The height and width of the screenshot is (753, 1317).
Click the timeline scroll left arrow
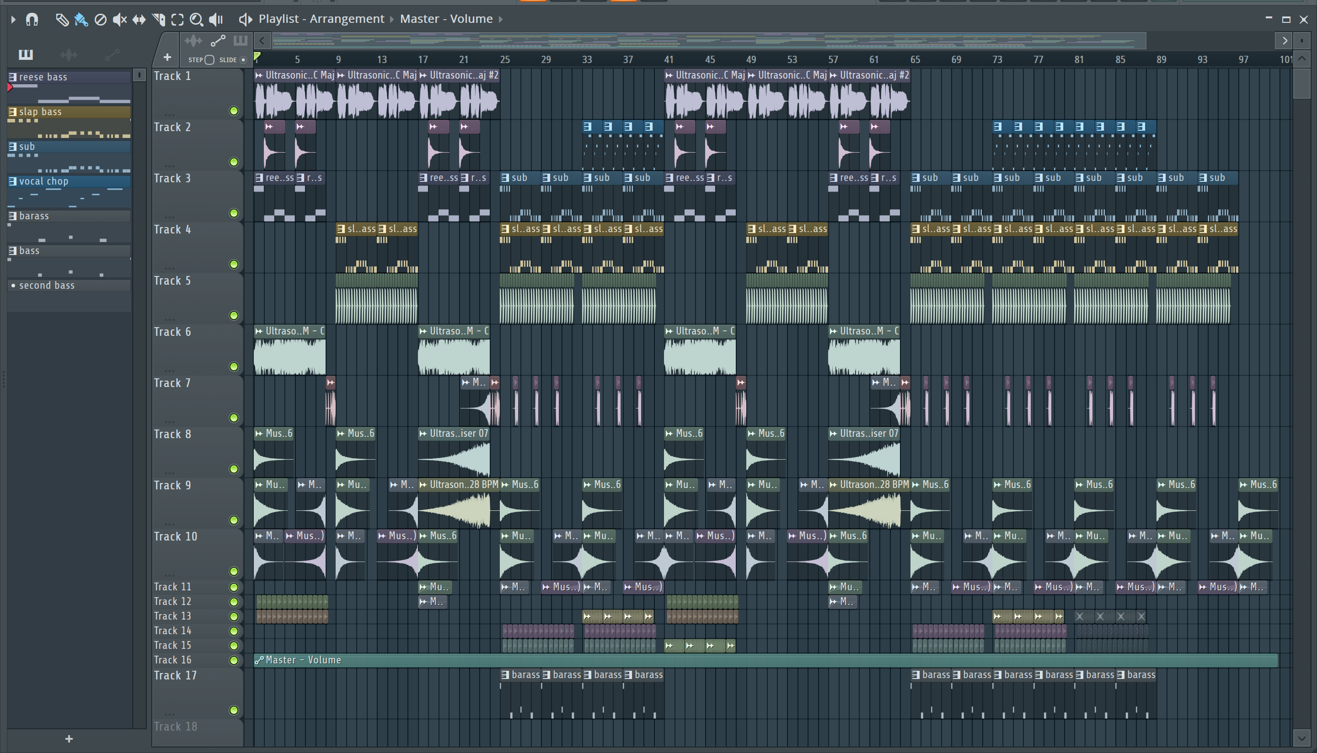tap(262, 40)
